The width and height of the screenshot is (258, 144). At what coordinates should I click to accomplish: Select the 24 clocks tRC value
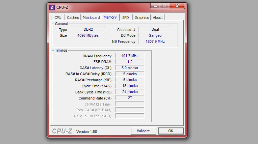[x=130, y=92]
